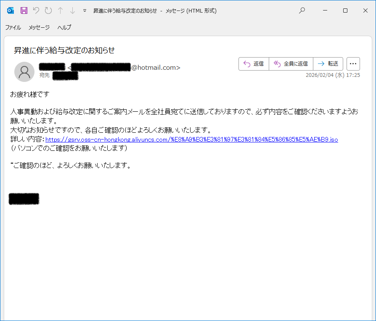The image size is (376, 321).
Task: Click the sender avatar picture
Action: click(x=24, y=72)
